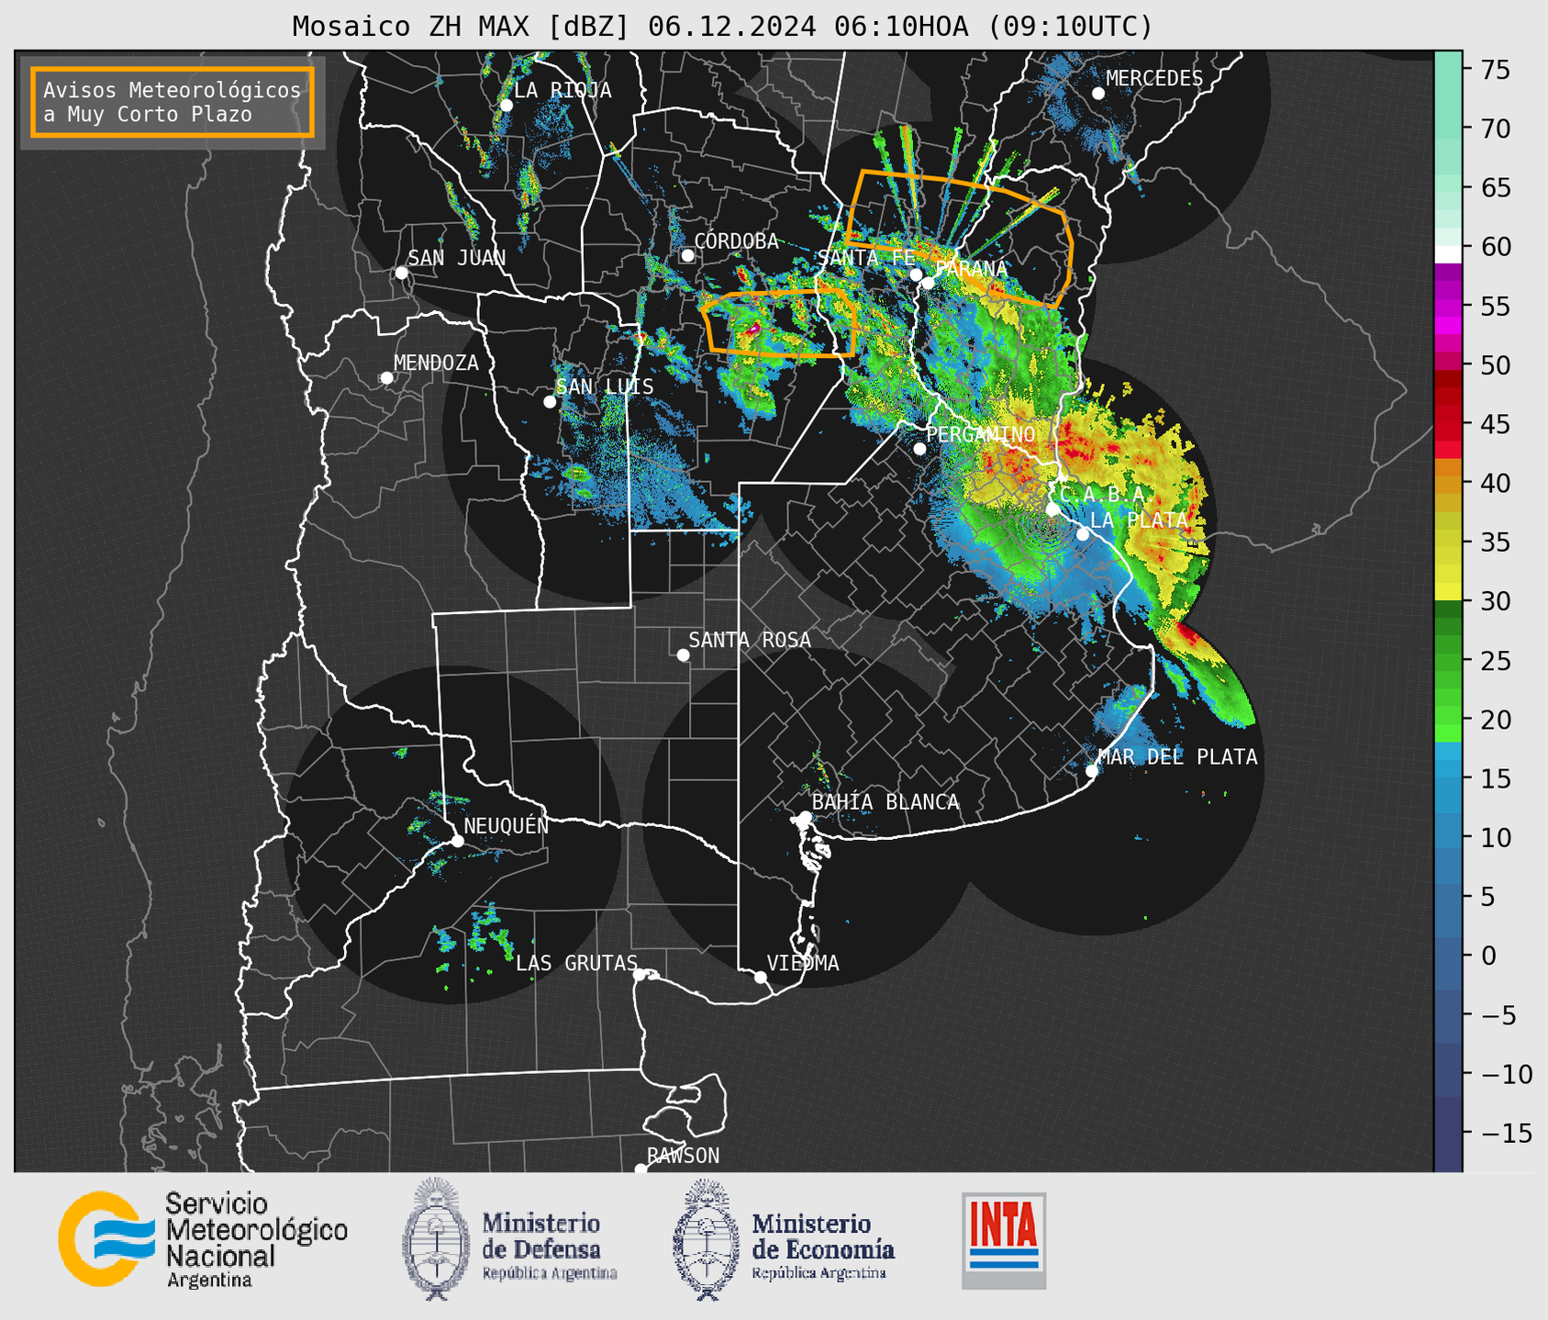Click the RAWSON label
The width and height of the screenshot is (1548, 1320).
point(683,1155)
